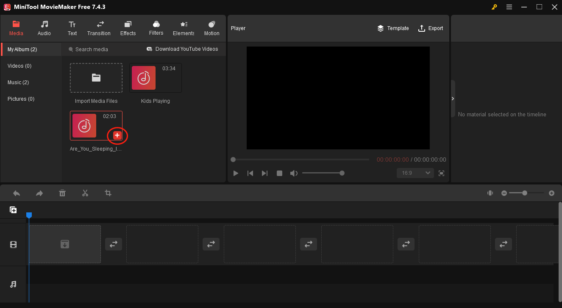
Task: Adjust the timeline zoom slider
Action: click(x=526, y=193)
